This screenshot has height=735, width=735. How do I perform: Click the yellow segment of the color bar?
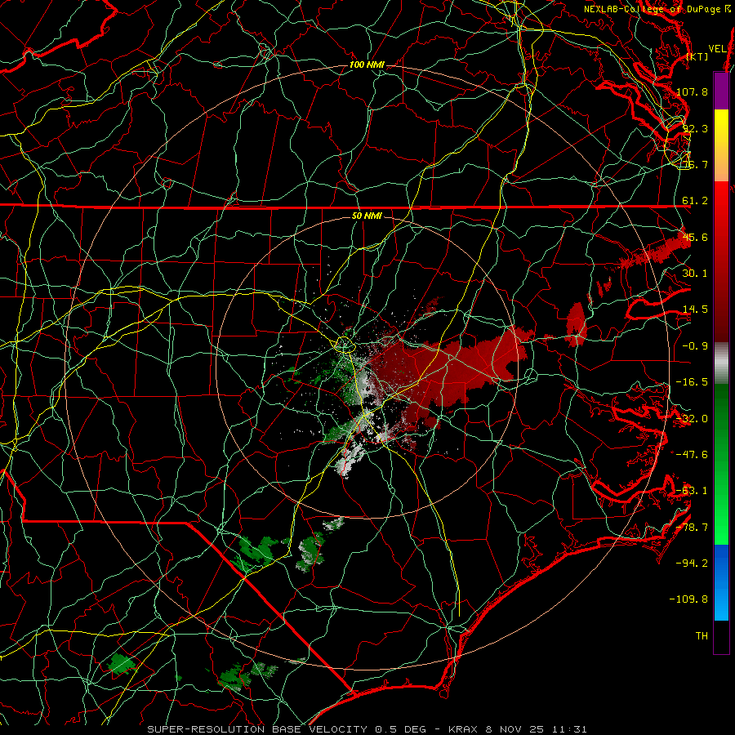[721, 127]
